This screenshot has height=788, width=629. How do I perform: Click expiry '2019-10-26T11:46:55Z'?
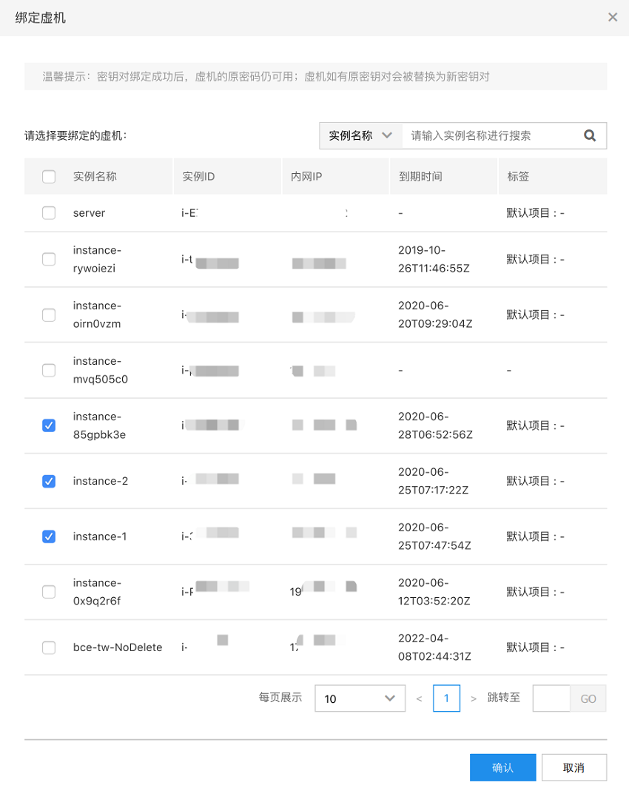[x=434, y=259]
